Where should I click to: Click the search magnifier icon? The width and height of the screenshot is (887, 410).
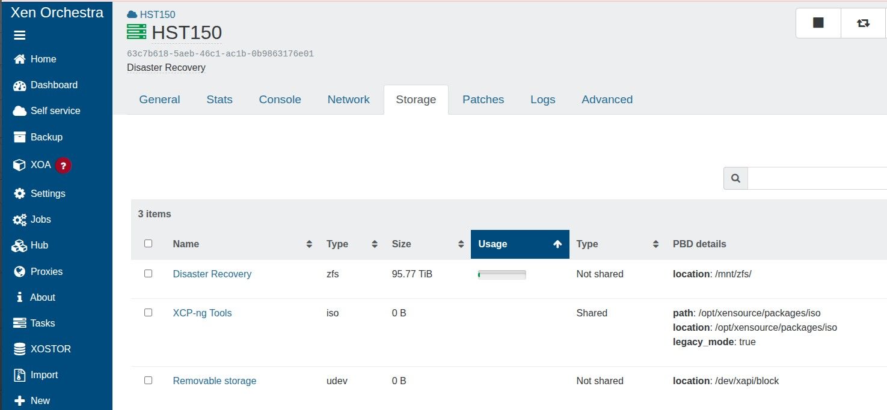point(735,178)
